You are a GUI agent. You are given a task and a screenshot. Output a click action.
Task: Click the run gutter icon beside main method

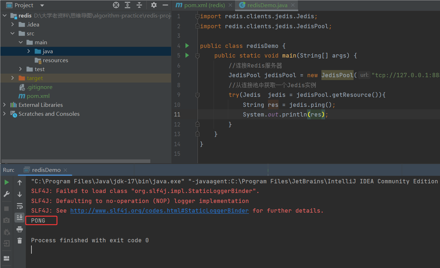187,55
